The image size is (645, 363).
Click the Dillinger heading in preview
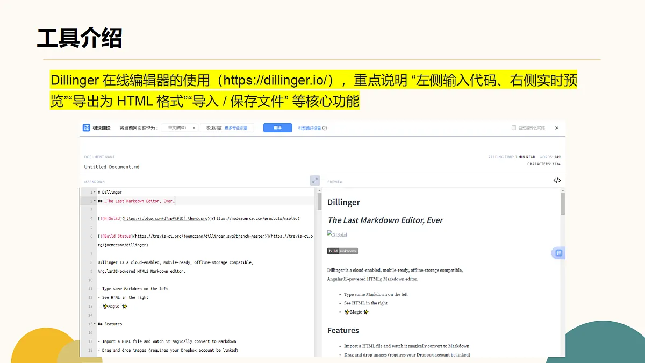343,202
